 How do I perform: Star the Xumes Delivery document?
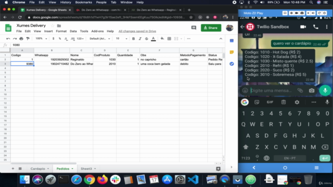[x=53, y=25]
